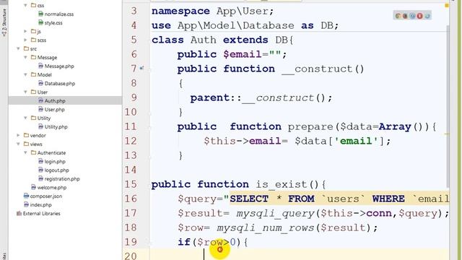Open in Internet Explorer browser icon
Image resolution: width=462 pixels, height=260 pixels.
pyautogui.click(x=427, y=16)
